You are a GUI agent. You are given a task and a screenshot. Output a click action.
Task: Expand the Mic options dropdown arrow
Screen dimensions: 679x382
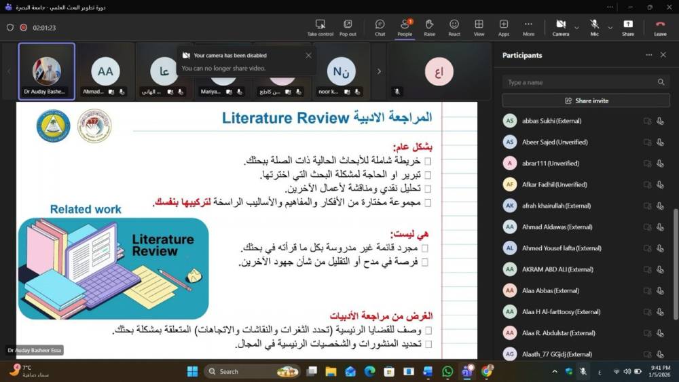tap(610, 28)
